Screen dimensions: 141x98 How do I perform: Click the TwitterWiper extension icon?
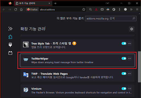point(26,60)
